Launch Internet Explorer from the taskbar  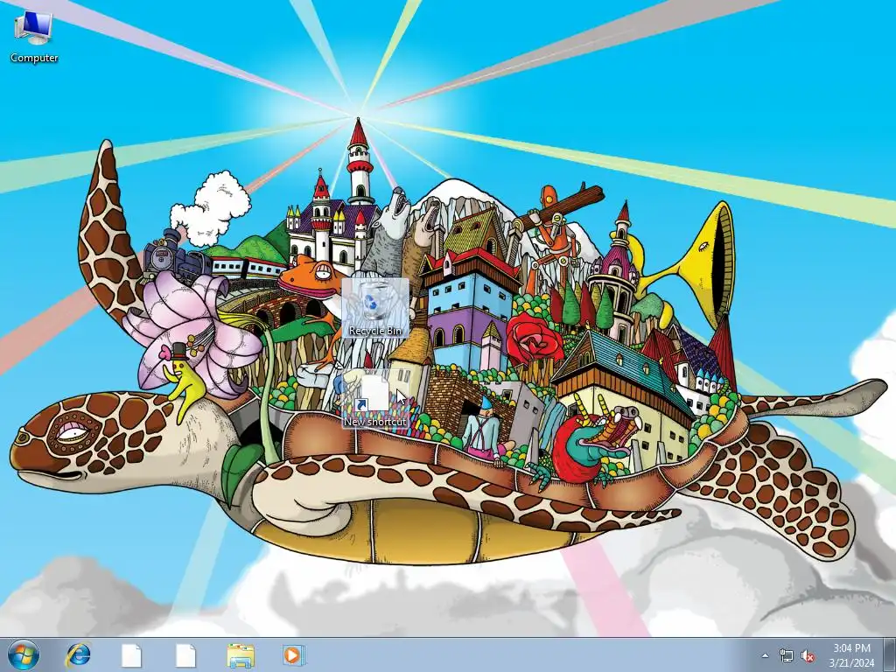tap(78, 654)
